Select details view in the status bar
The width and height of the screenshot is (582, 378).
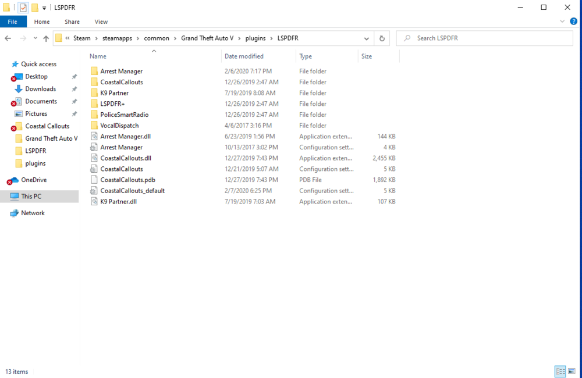pyautogui.click(x=560, y=371)
